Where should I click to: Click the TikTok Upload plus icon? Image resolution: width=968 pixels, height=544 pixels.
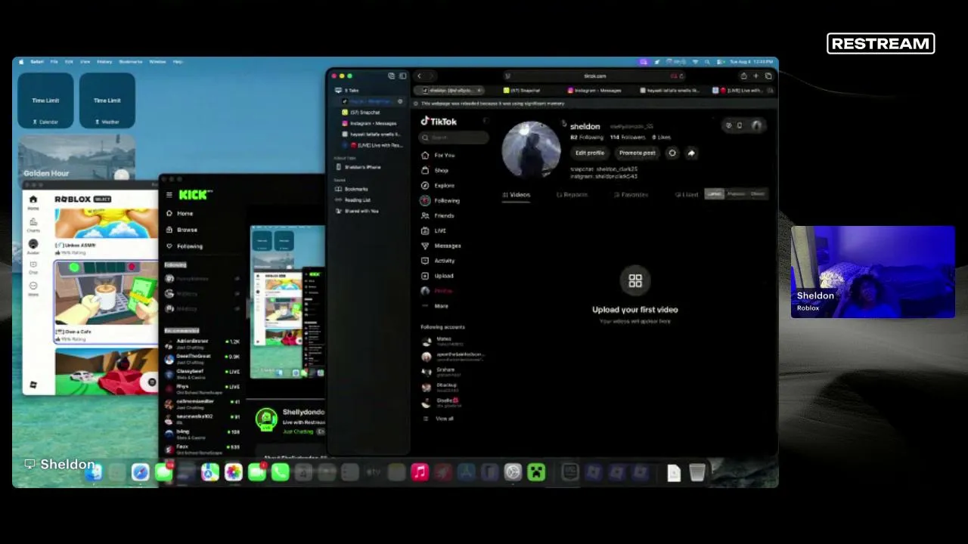tap(426, 276)
